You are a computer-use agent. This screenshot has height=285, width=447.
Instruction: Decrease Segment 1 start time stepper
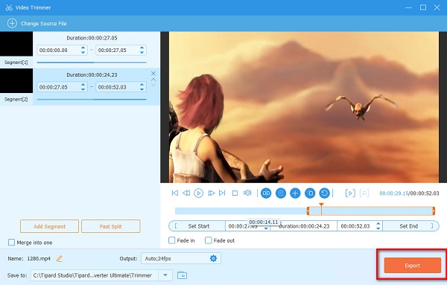click(83, 52)
